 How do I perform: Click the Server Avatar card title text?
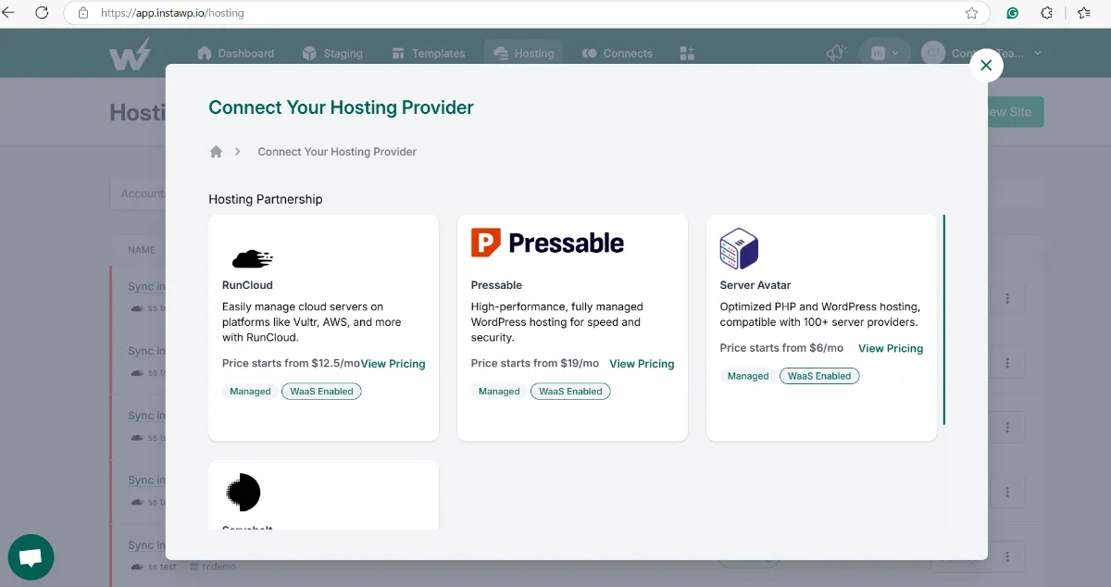(755, 285)
